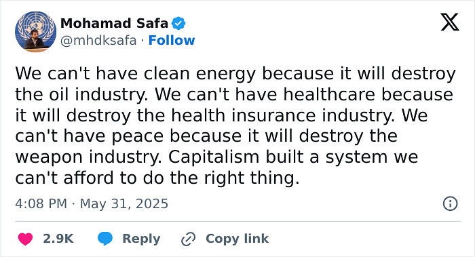Choose the Copy link text
The image size is (475, 257).
click(x=237, y=239)
